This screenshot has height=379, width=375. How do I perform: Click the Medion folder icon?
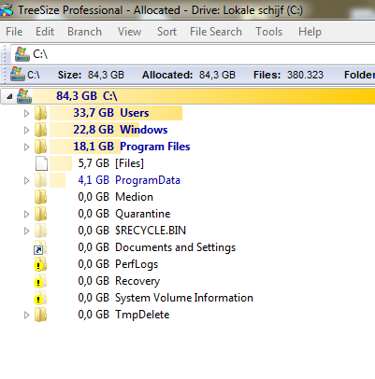click(40, 197)
